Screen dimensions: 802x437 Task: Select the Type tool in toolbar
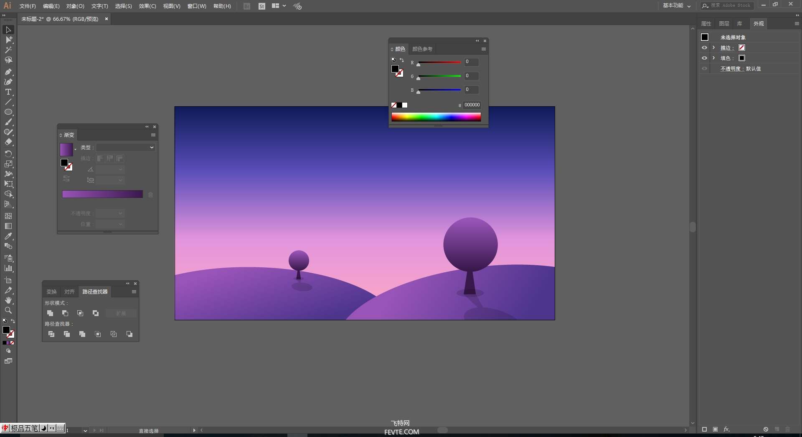tap(8, 92)
